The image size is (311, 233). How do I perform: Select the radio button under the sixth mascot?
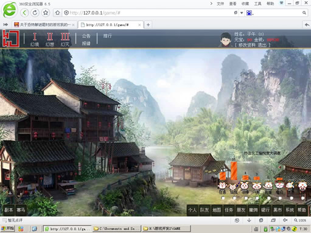point(280,198)
